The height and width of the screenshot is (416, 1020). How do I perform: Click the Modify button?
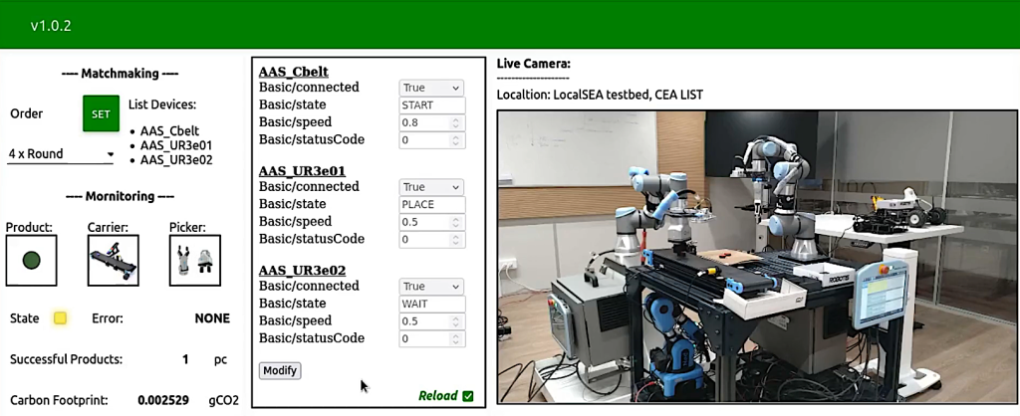(x=280, y=370)
